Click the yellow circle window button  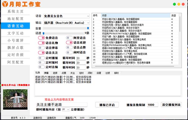coord(179,4)
